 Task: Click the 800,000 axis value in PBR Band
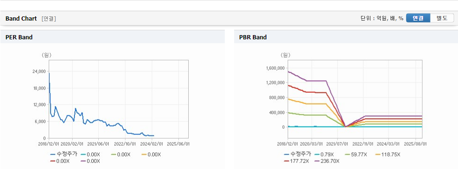(277, 98)
